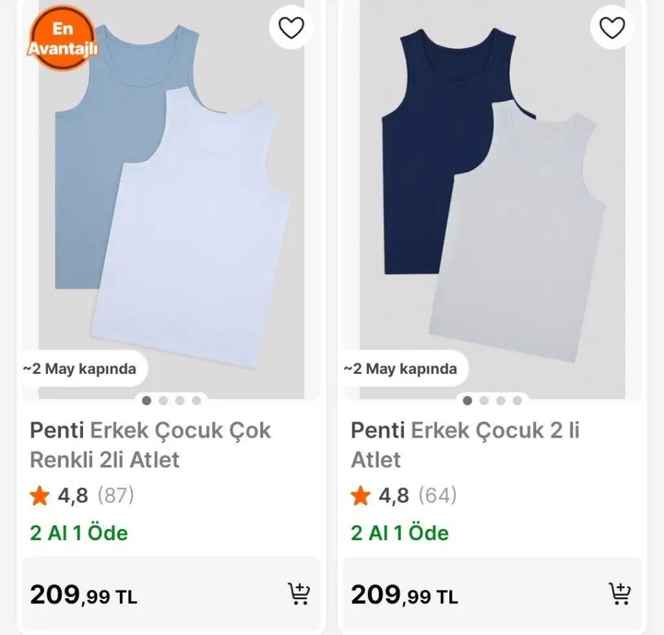
Task: Open Penti Erkek Çocuk 2 li Atlet title
Action: tap(465, 445)
